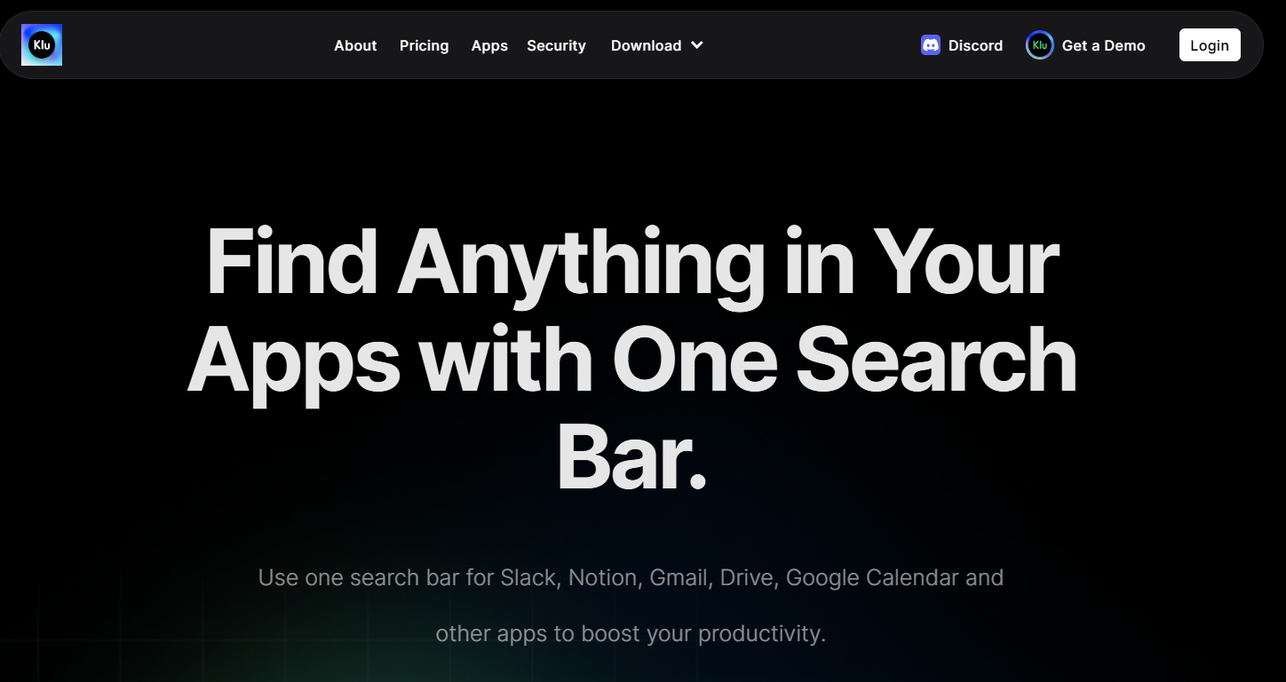Go to the Pricing page
The width and height of the screenshot is (1286, 682).
[424, 45]
